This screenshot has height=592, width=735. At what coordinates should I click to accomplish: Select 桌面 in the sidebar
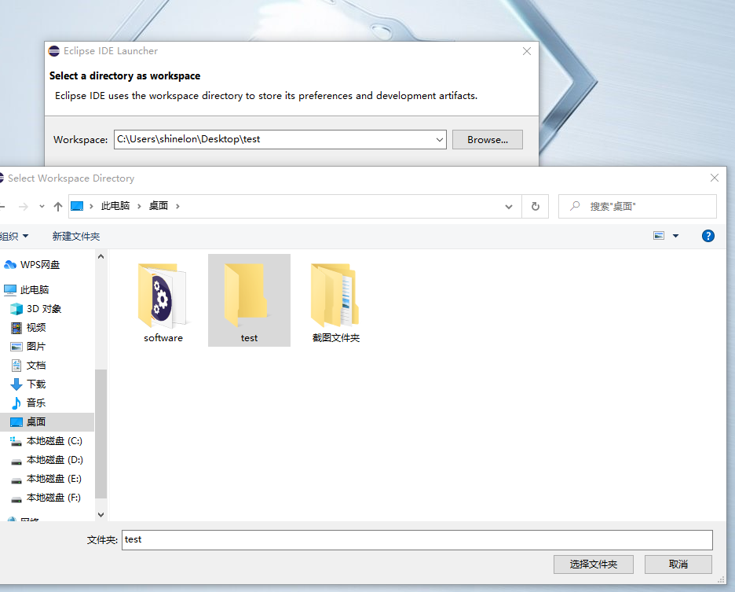click(x=47, y=422)
